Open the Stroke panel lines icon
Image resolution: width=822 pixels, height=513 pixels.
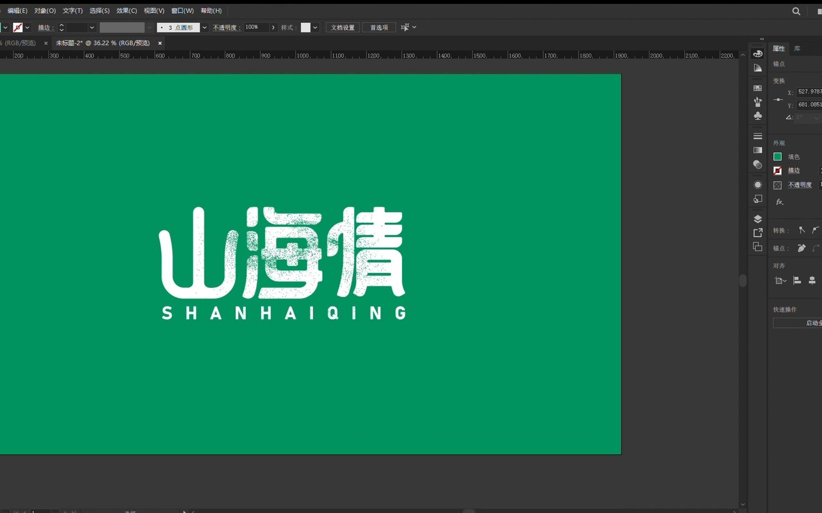click(x=758, y=136)
